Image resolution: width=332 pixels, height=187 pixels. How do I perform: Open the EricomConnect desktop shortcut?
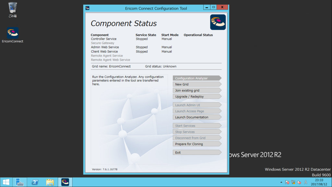[13, 35]
